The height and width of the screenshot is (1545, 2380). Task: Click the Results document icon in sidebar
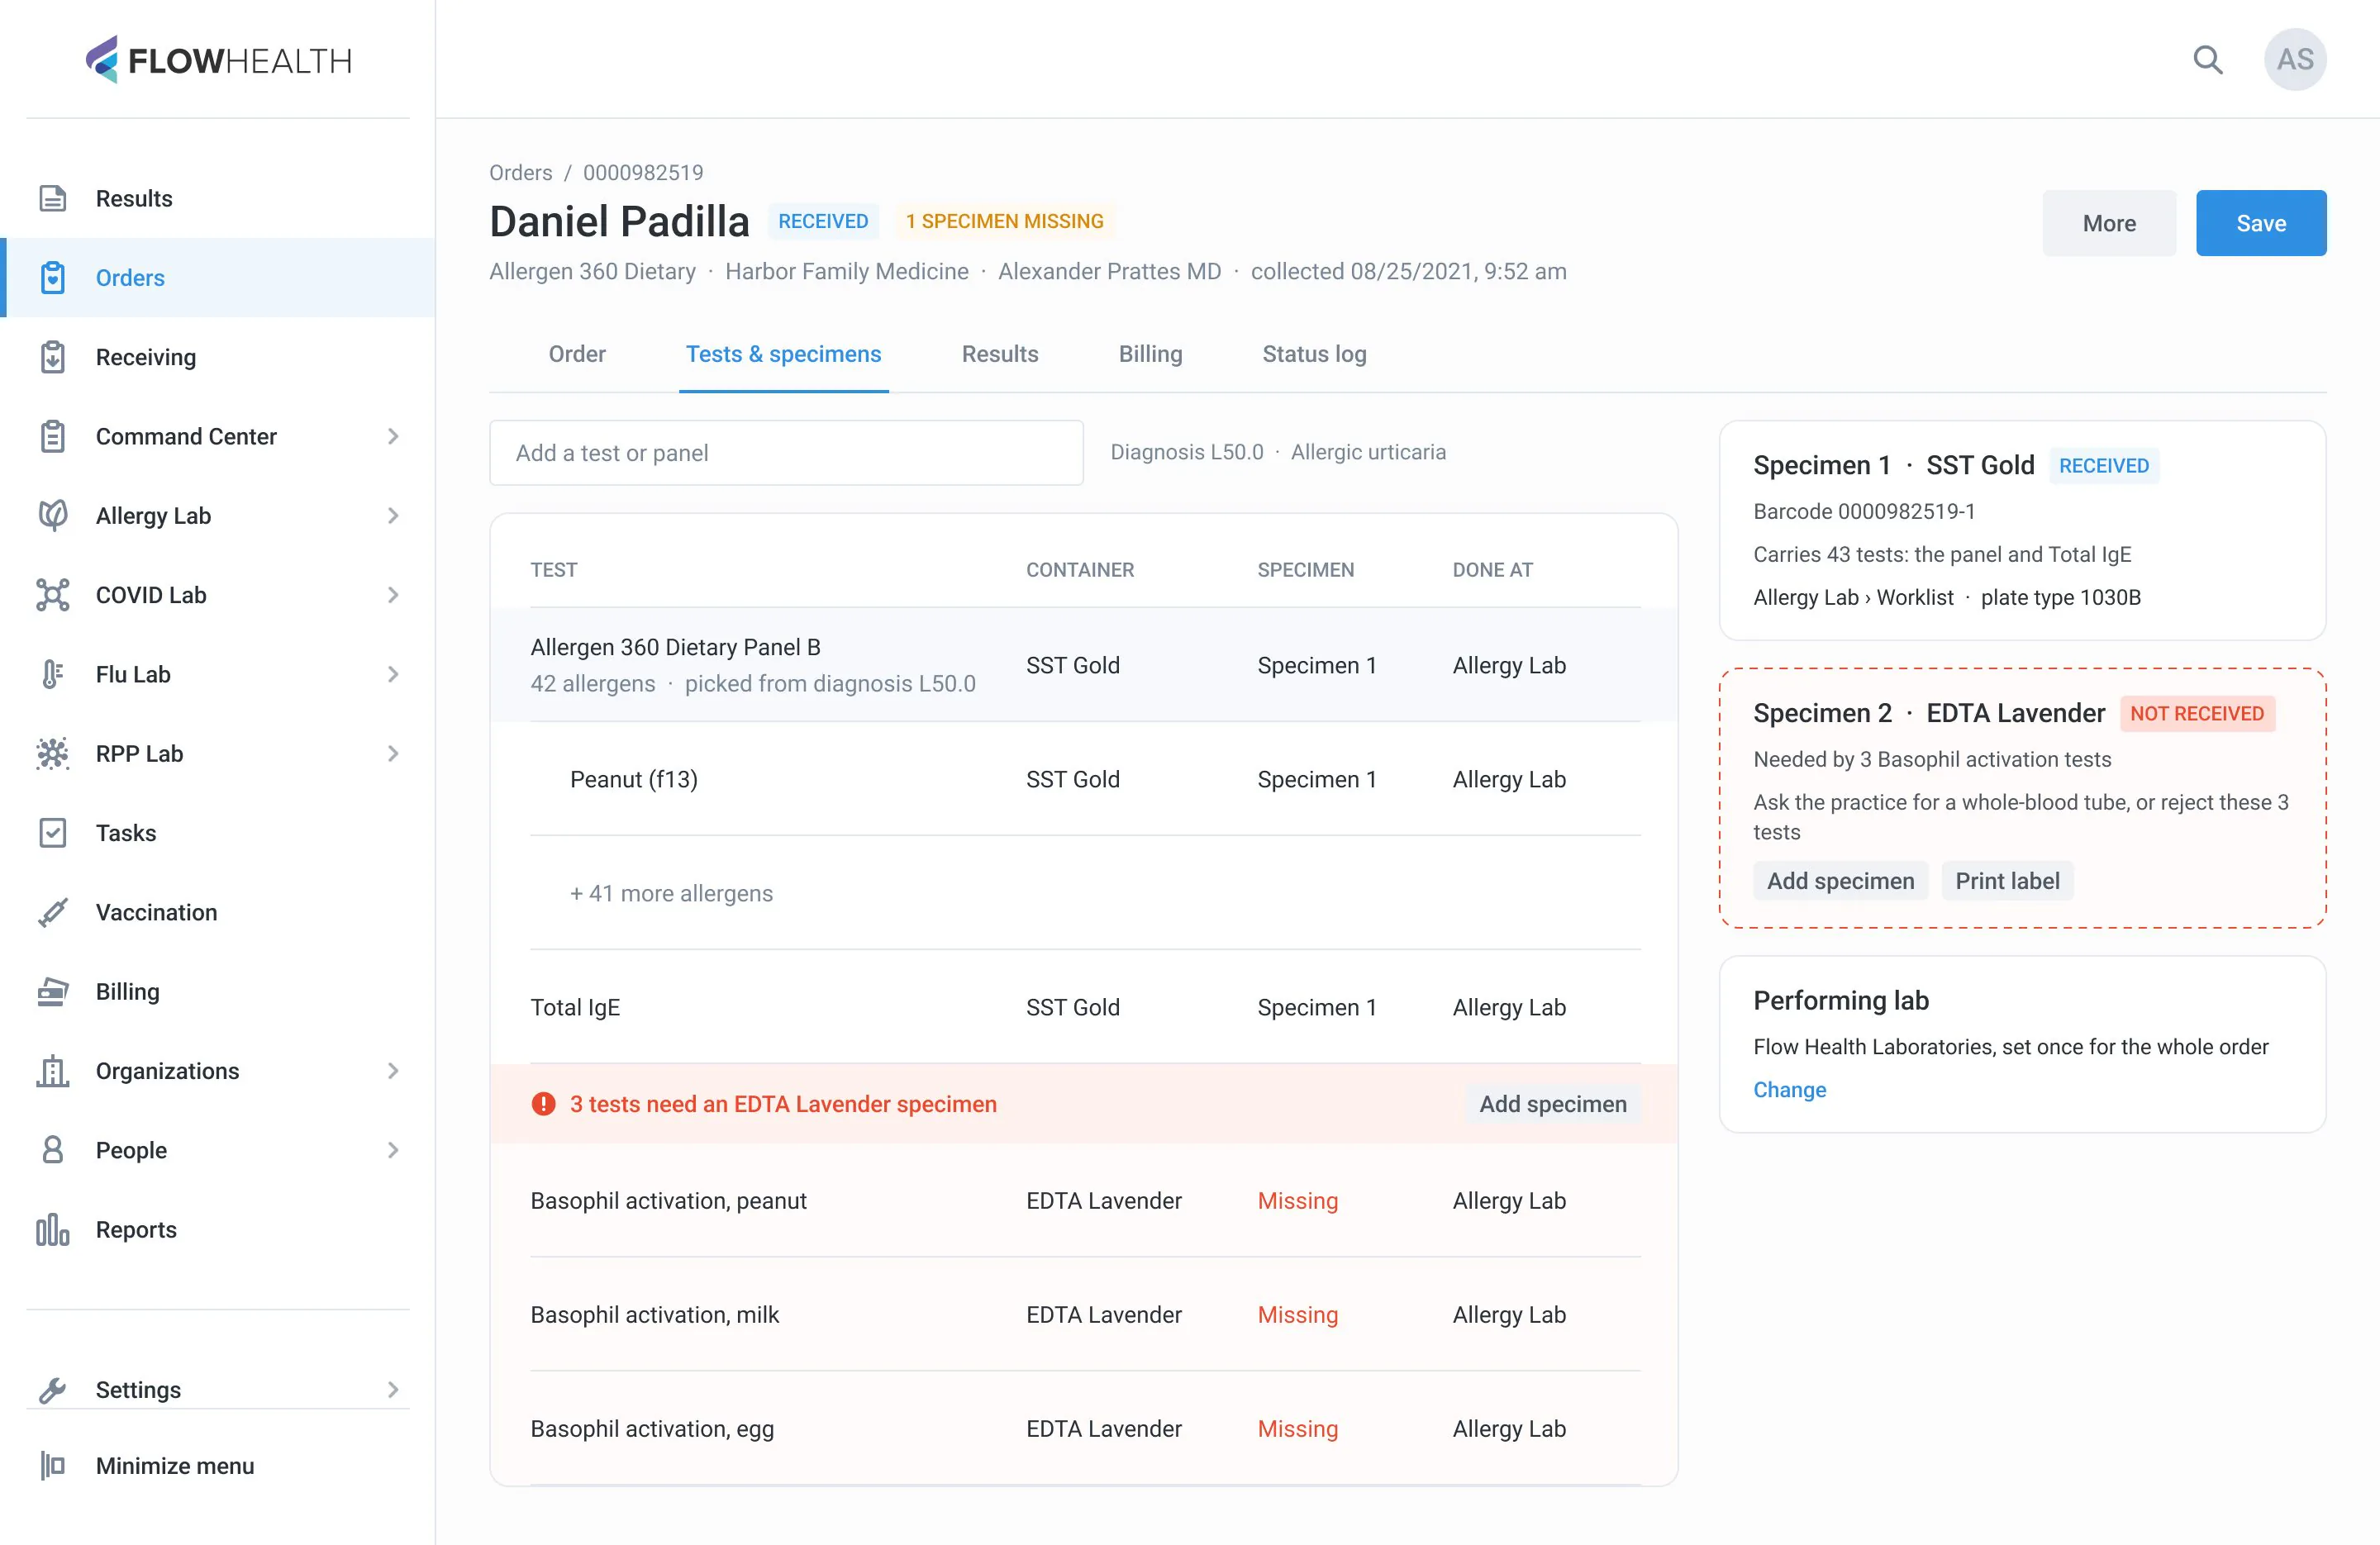click(52, 198)
